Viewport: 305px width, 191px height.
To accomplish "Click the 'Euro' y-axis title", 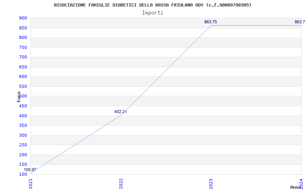I will click(x=19, y=97).
